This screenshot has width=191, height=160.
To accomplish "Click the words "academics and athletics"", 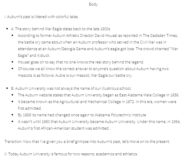I will [116, 154].
